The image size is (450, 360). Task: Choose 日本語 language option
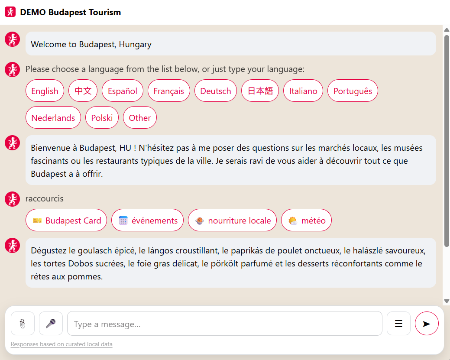(x=260, y=91)
